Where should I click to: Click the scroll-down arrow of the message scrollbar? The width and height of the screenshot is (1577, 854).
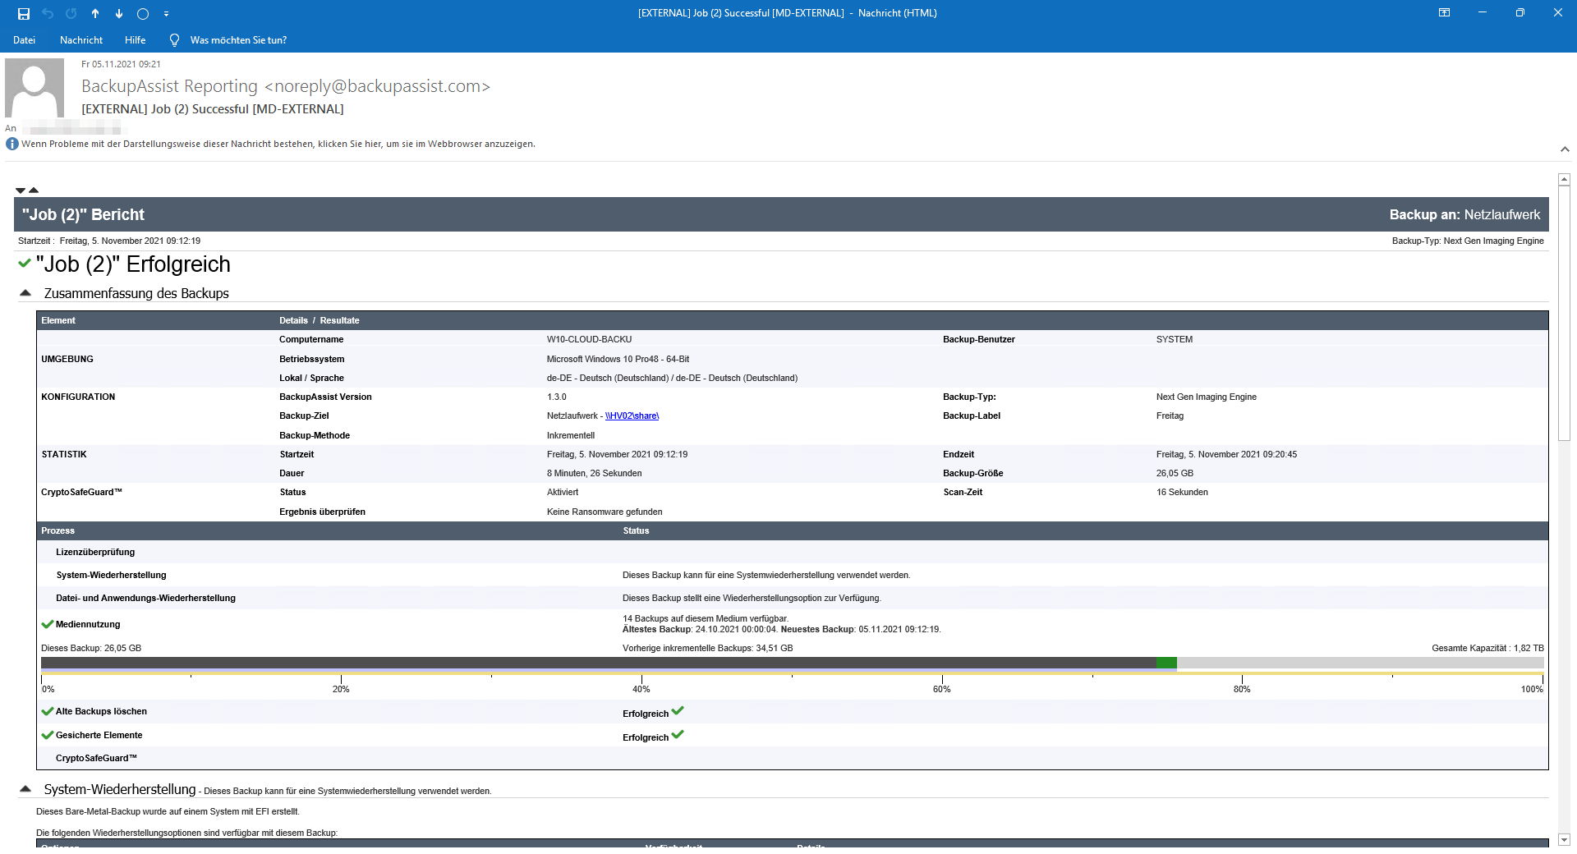point(1564,840)
